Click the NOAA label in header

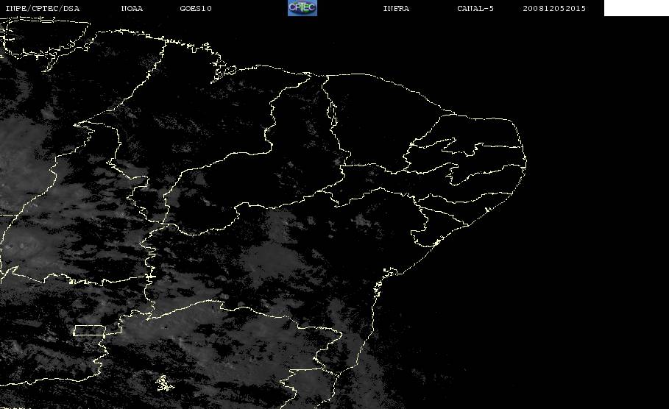pos(132,9)
